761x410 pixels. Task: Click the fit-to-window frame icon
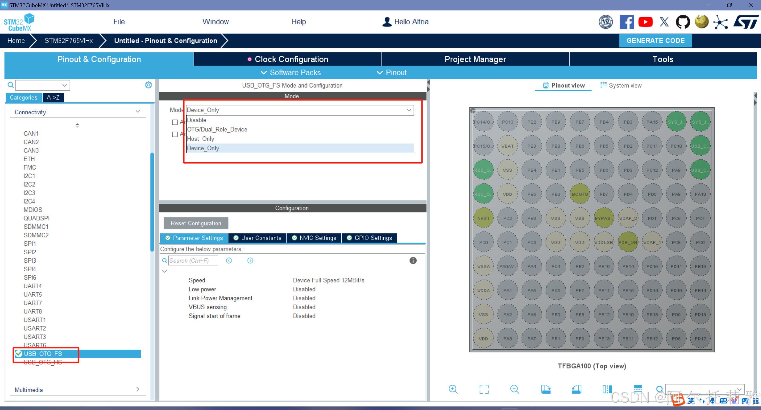484,389
